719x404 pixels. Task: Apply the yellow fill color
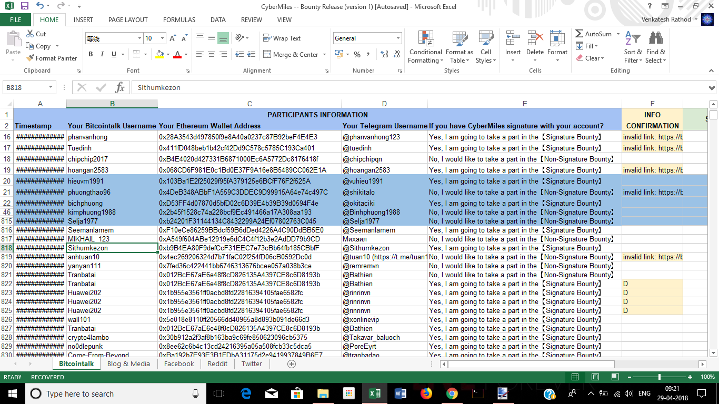tap(160, 55)
